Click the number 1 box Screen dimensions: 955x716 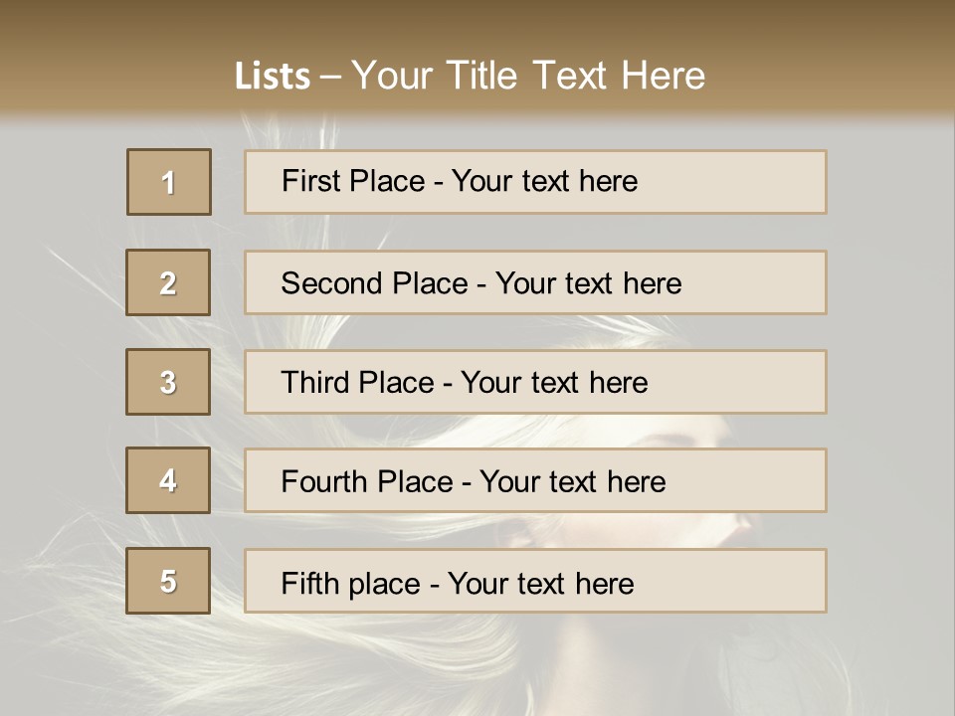pyautogui.click(x=169, y=182)
